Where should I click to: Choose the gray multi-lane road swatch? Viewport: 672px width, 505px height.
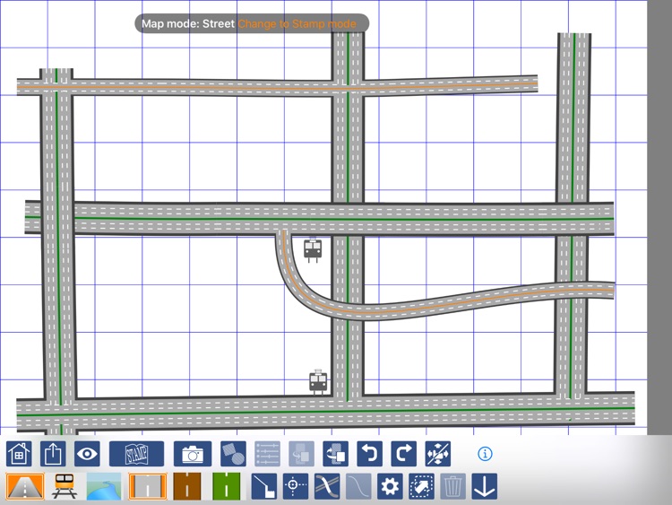tap(147, 487)
